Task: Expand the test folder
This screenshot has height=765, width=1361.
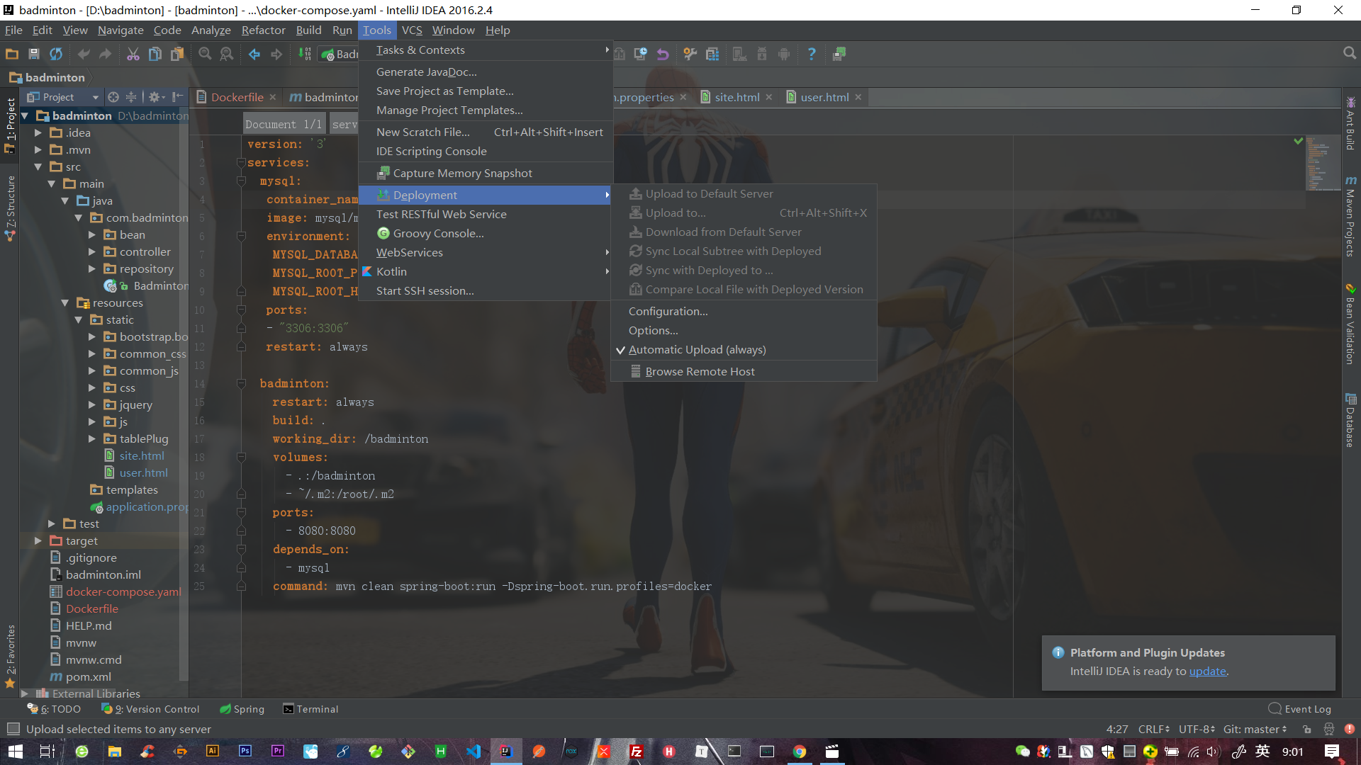Action: tap(52, 523)
